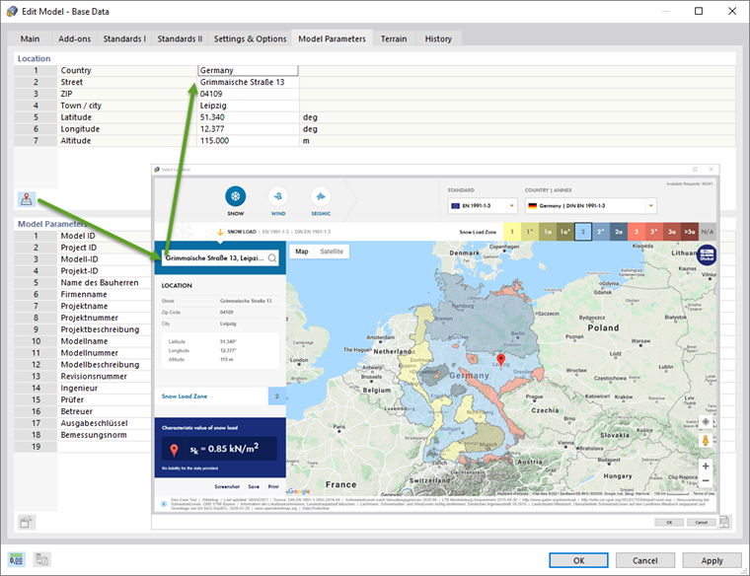Click the search magnifier in address box
The width and height of the screenshot is (750, 576).
coord(272,258)
